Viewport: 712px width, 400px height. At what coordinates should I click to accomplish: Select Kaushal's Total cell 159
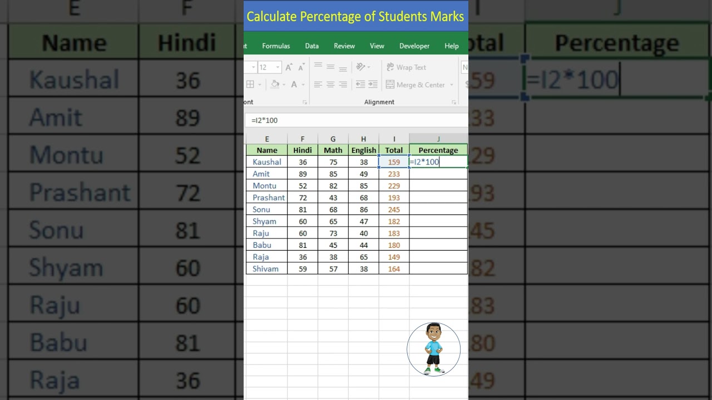394,162
